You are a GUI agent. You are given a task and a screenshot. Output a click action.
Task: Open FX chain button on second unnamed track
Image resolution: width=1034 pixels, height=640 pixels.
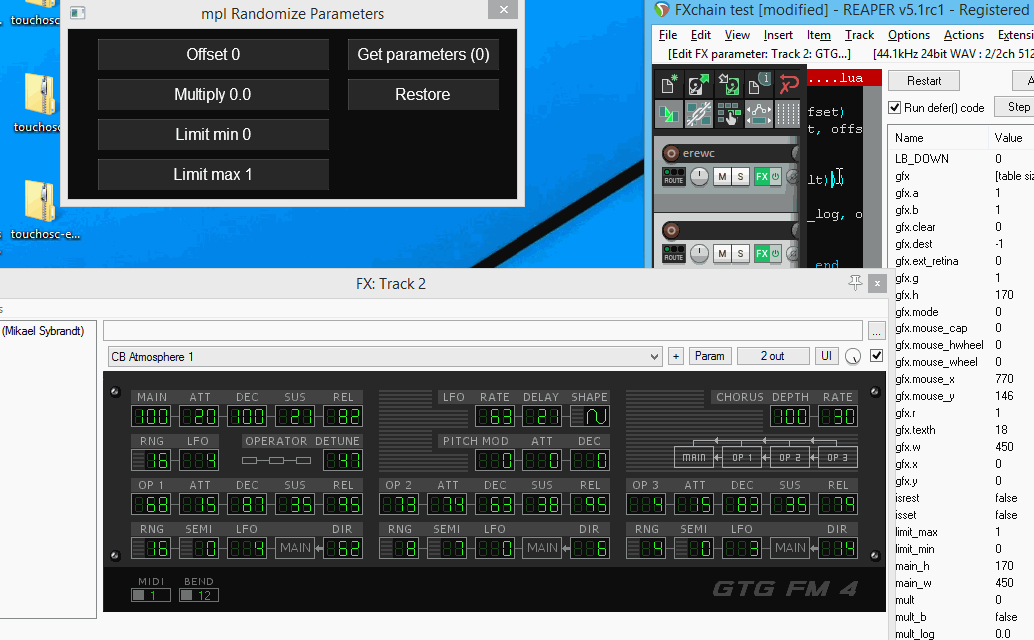coord(761,253)
